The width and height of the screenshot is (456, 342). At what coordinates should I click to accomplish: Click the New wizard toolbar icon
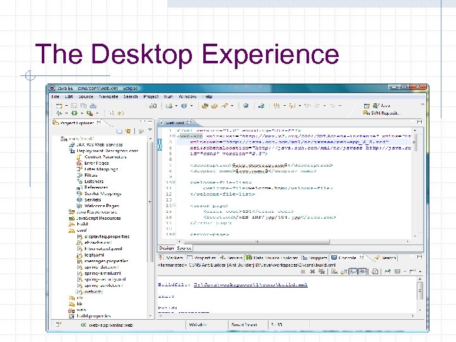tap(60, 106)
